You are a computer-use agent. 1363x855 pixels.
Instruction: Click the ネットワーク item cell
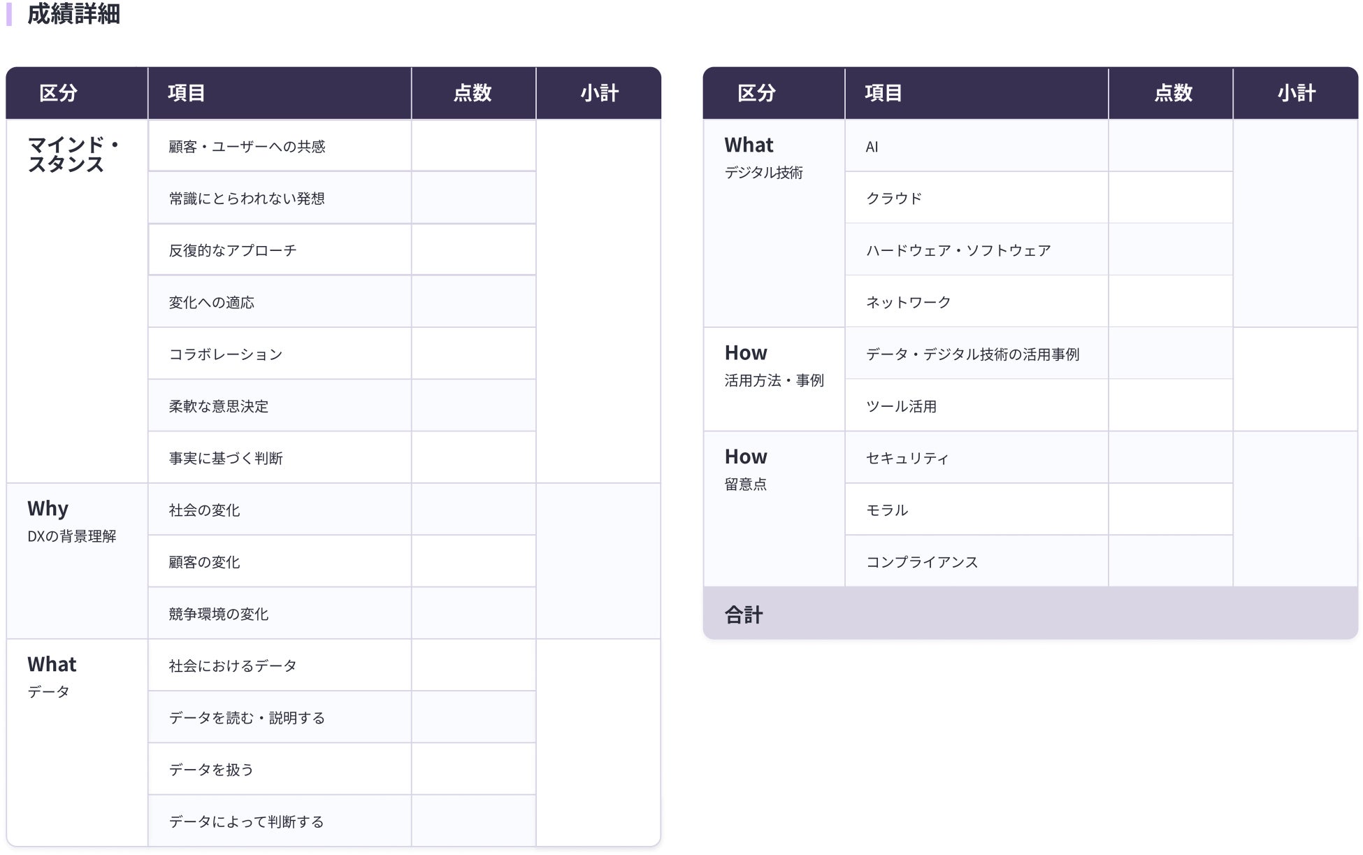tap(908, 303)
